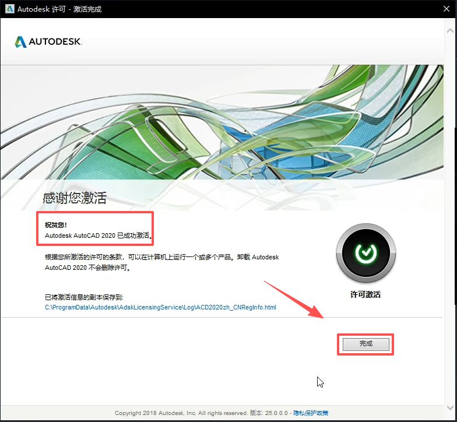Image resolution: width=457 pixels, height=422 pixels.
Task: Click the 许可激活 label under the badge
Action: (365, 294)
